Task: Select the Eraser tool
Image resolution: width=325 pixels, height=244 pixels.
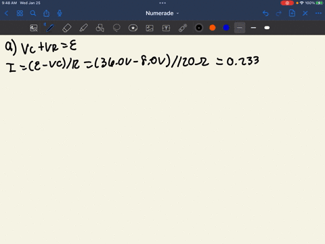Action: 66,28
